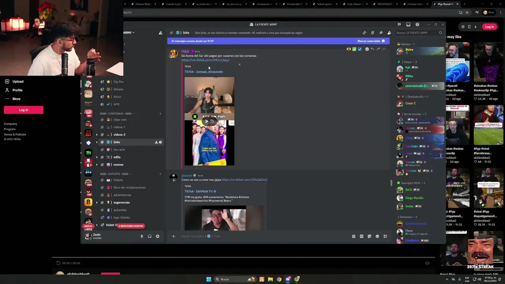Open the edits channel
Image resolution: width=505 pixels, height=284 pixels.
pos(130,157)
